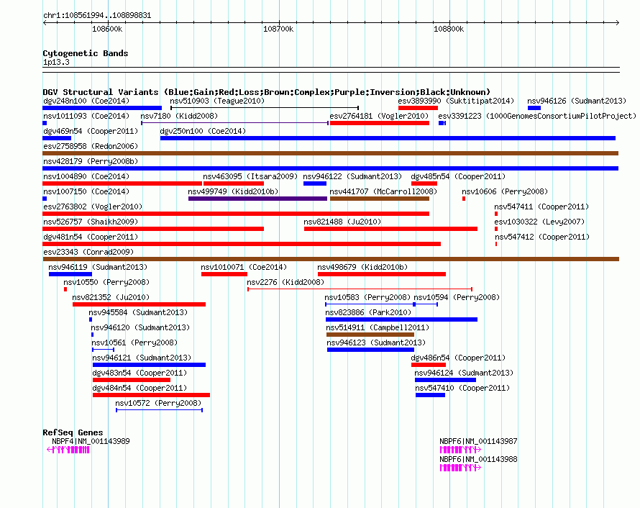Open the esv23343 (Conrad2009) label
Viewport: 640px width, 508px height.
[x=88, y=252]
